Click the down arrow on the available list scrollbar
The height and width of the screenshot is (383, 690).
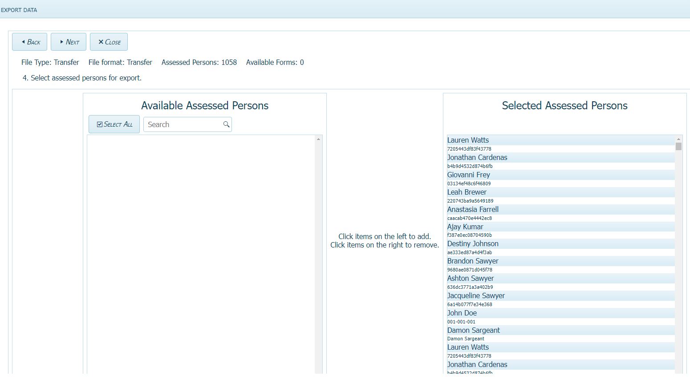319,370
